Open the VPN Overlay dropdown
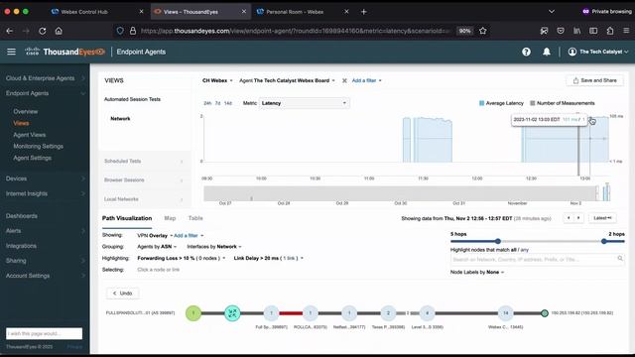The width and height of the screenshot is (635, 357). [155, 236]
